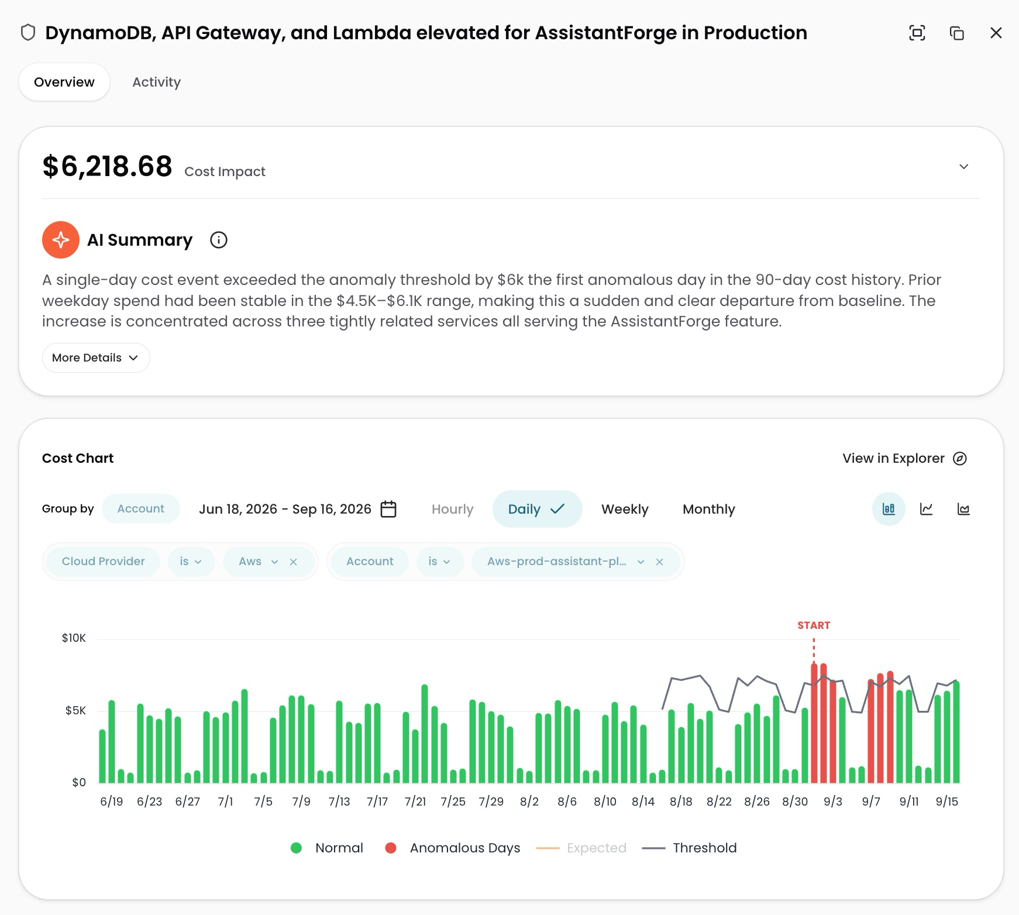
Task: Change the Group by Account selector
Action: pos(140,509)
